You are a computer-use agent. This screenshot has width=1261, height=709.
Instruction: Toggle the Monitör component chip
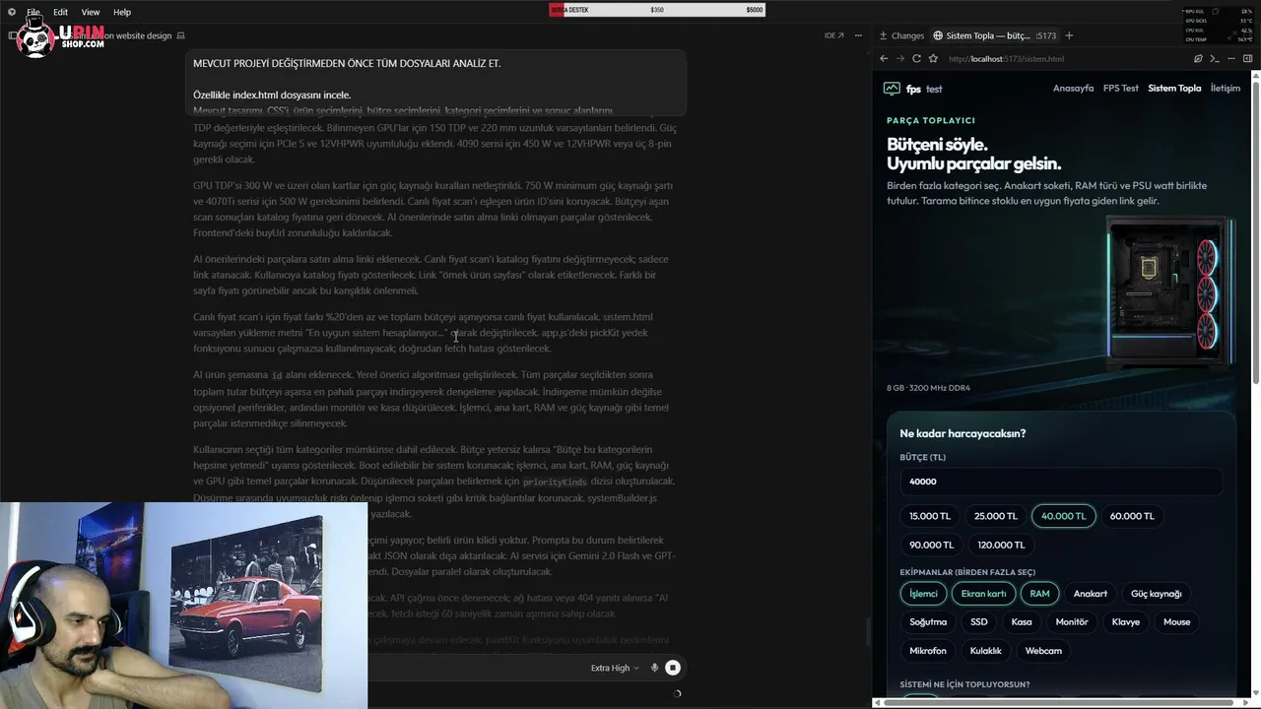point(1072,622)
